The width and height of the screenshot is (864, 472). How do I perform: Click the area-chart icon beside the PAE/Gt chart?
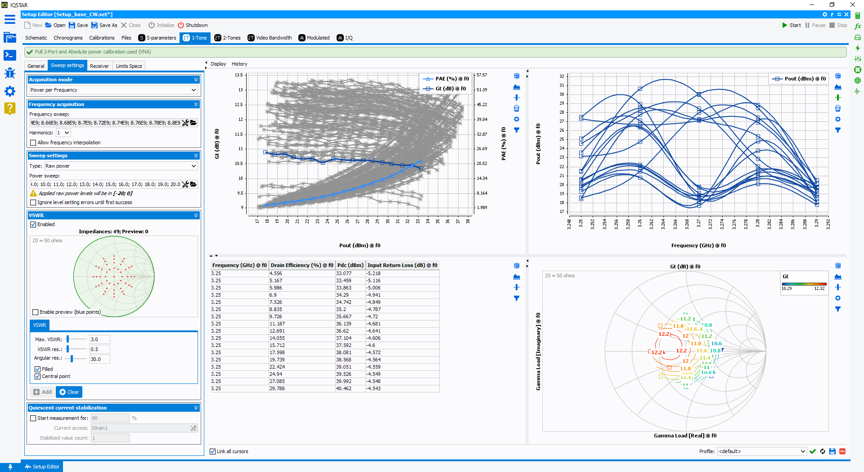pos(517,87)
